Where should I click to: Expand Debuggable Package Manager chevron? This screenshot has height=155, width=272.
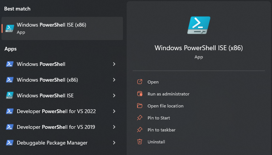tap(114, 143)
